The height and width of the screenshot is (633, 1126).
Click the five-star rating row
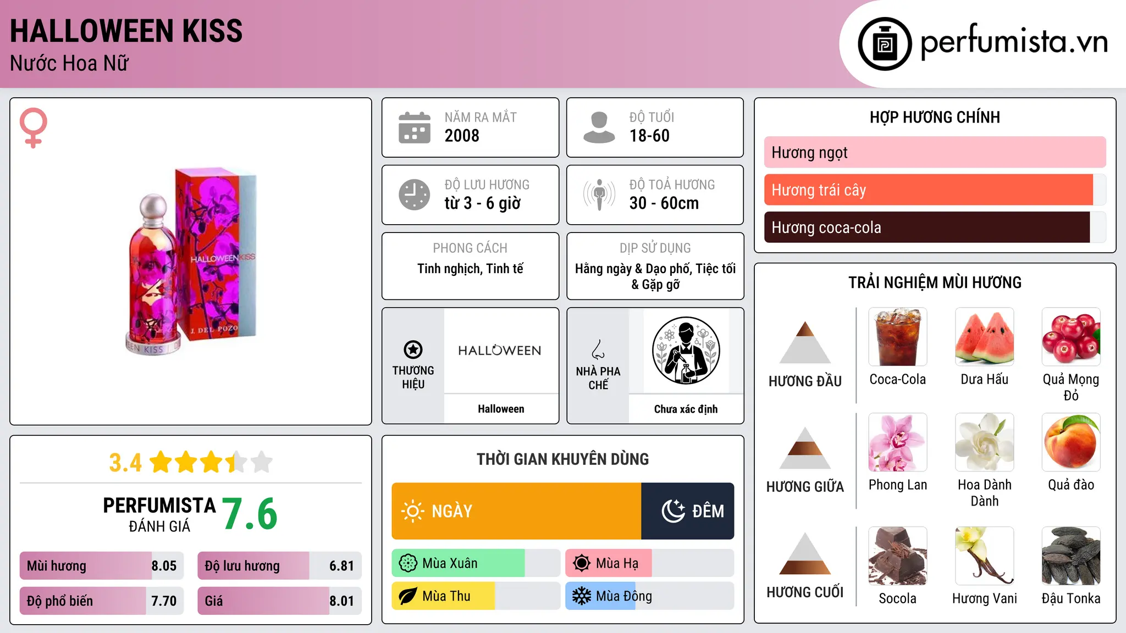coord(211,462)
